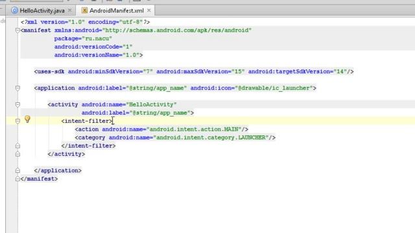The width and height of the screenshot is (415, 233).
Task: Click the HelloActivity.java class file icon
Action: [x=14, y=10]
